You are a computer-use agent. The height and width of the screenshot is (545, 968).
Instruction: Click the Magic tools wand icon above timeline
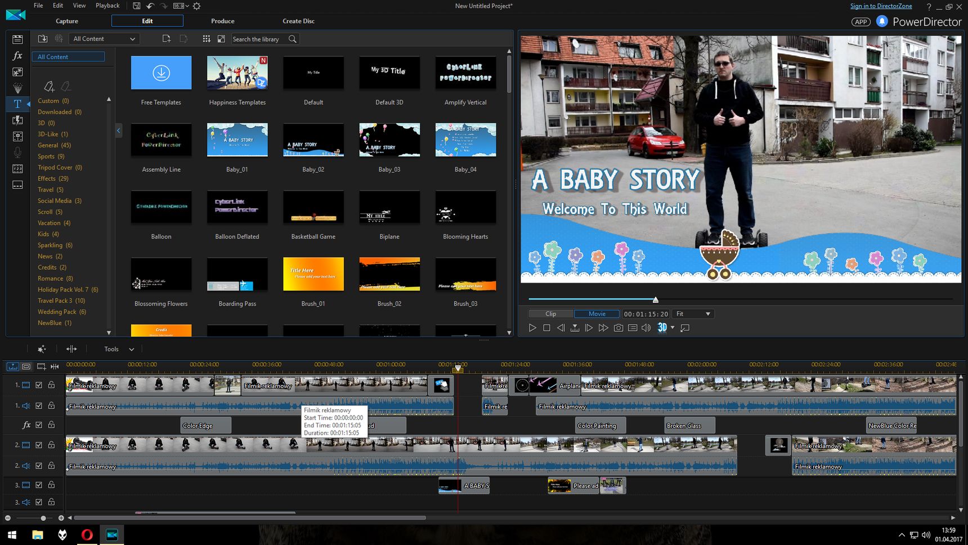pos(42,349)
